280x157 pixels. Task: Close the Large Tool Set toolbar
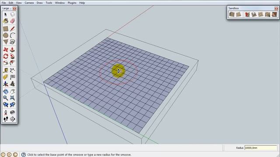coord(14,8)
